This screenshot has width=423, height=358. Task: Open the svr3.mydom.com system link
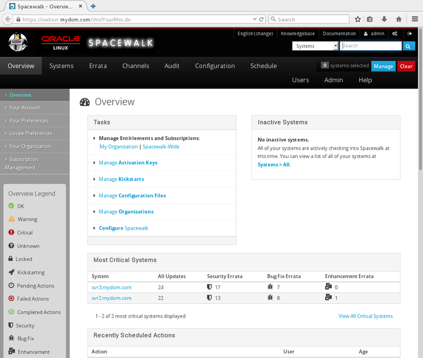(x=112, y=288)
